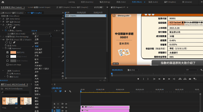The height and width of the screenshot is (112, 203).
Task: Expand the Motion effect
Action: [x=1, y=22]
